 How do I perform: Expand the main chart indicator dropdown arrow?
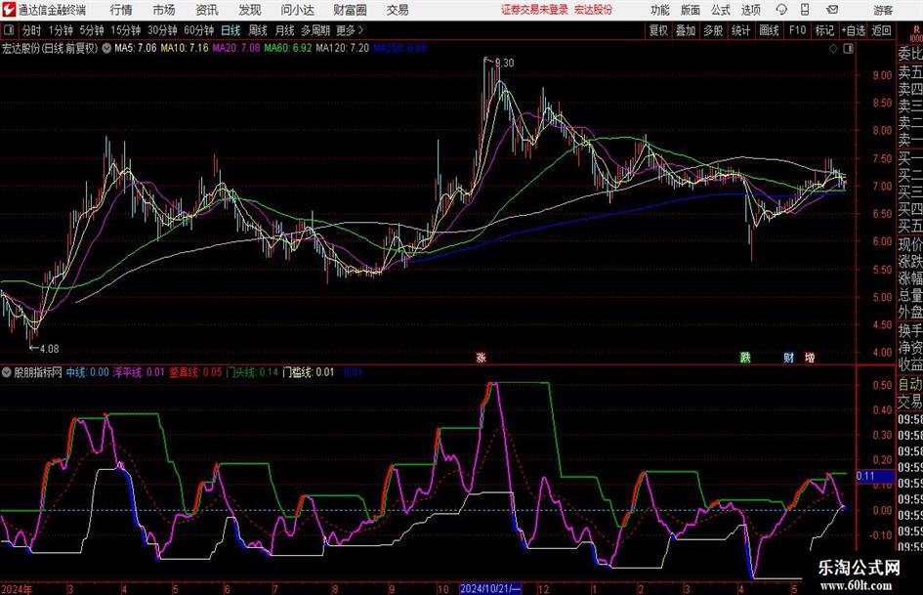[x=106, y=48]
